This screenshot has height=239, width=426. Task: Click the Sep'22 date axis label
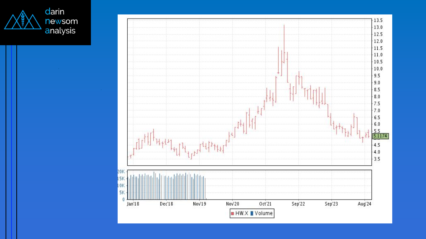coord(298,204)
